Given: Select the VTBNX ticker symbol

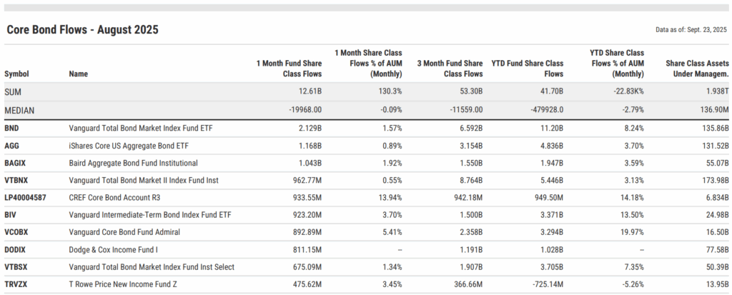Looking at the screenshot, I should (x=16, y=180).
